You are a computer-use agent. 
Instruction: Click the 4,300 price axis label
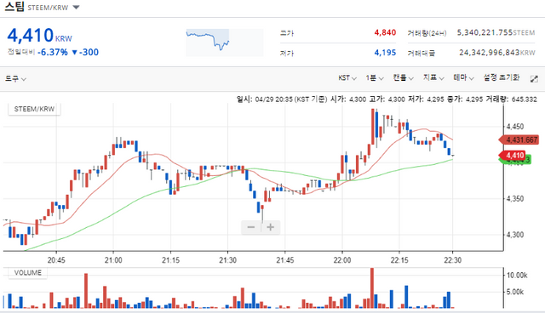[x=514, y=235]
